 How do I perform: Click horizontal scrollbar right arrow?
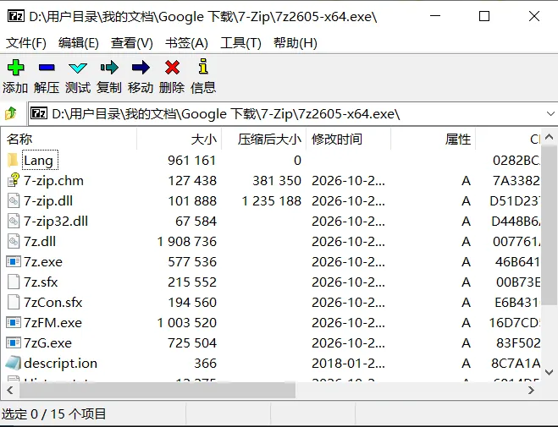[531, 390]
